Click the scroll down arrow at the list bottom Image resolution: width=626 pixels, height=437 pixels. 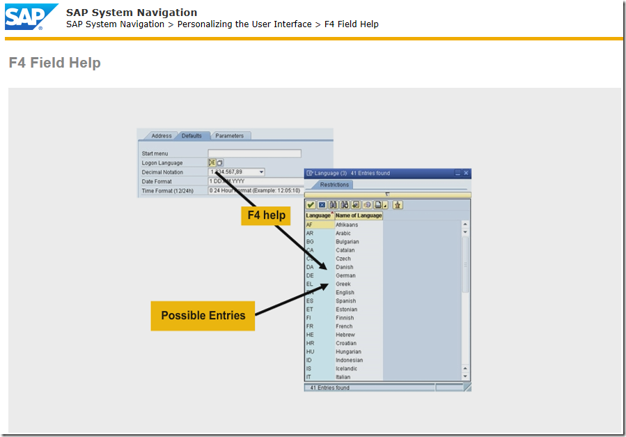pos(465,376)
